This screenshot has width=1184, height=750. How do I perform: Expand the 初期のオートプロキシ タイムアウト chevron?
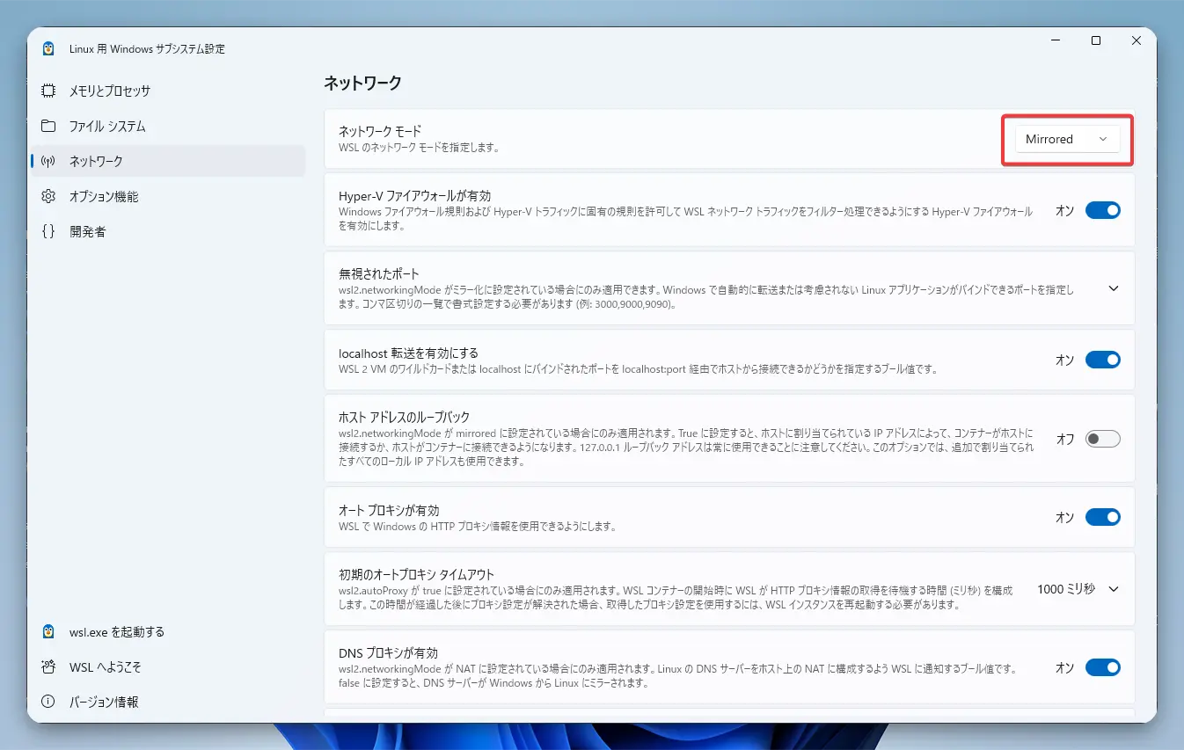(x=1113, y=589)
